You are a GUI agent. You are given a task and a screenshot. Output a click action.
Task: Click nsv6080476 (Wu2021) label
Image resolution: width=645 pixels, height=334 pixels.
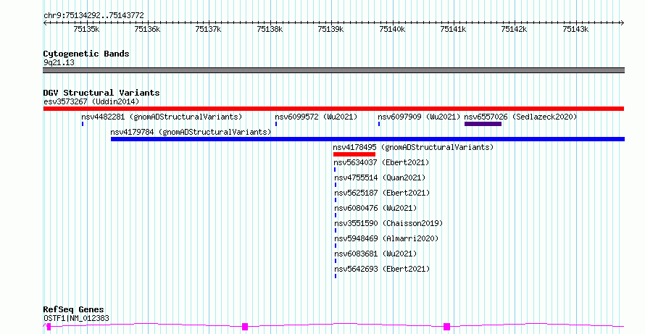tap(375, 208)
